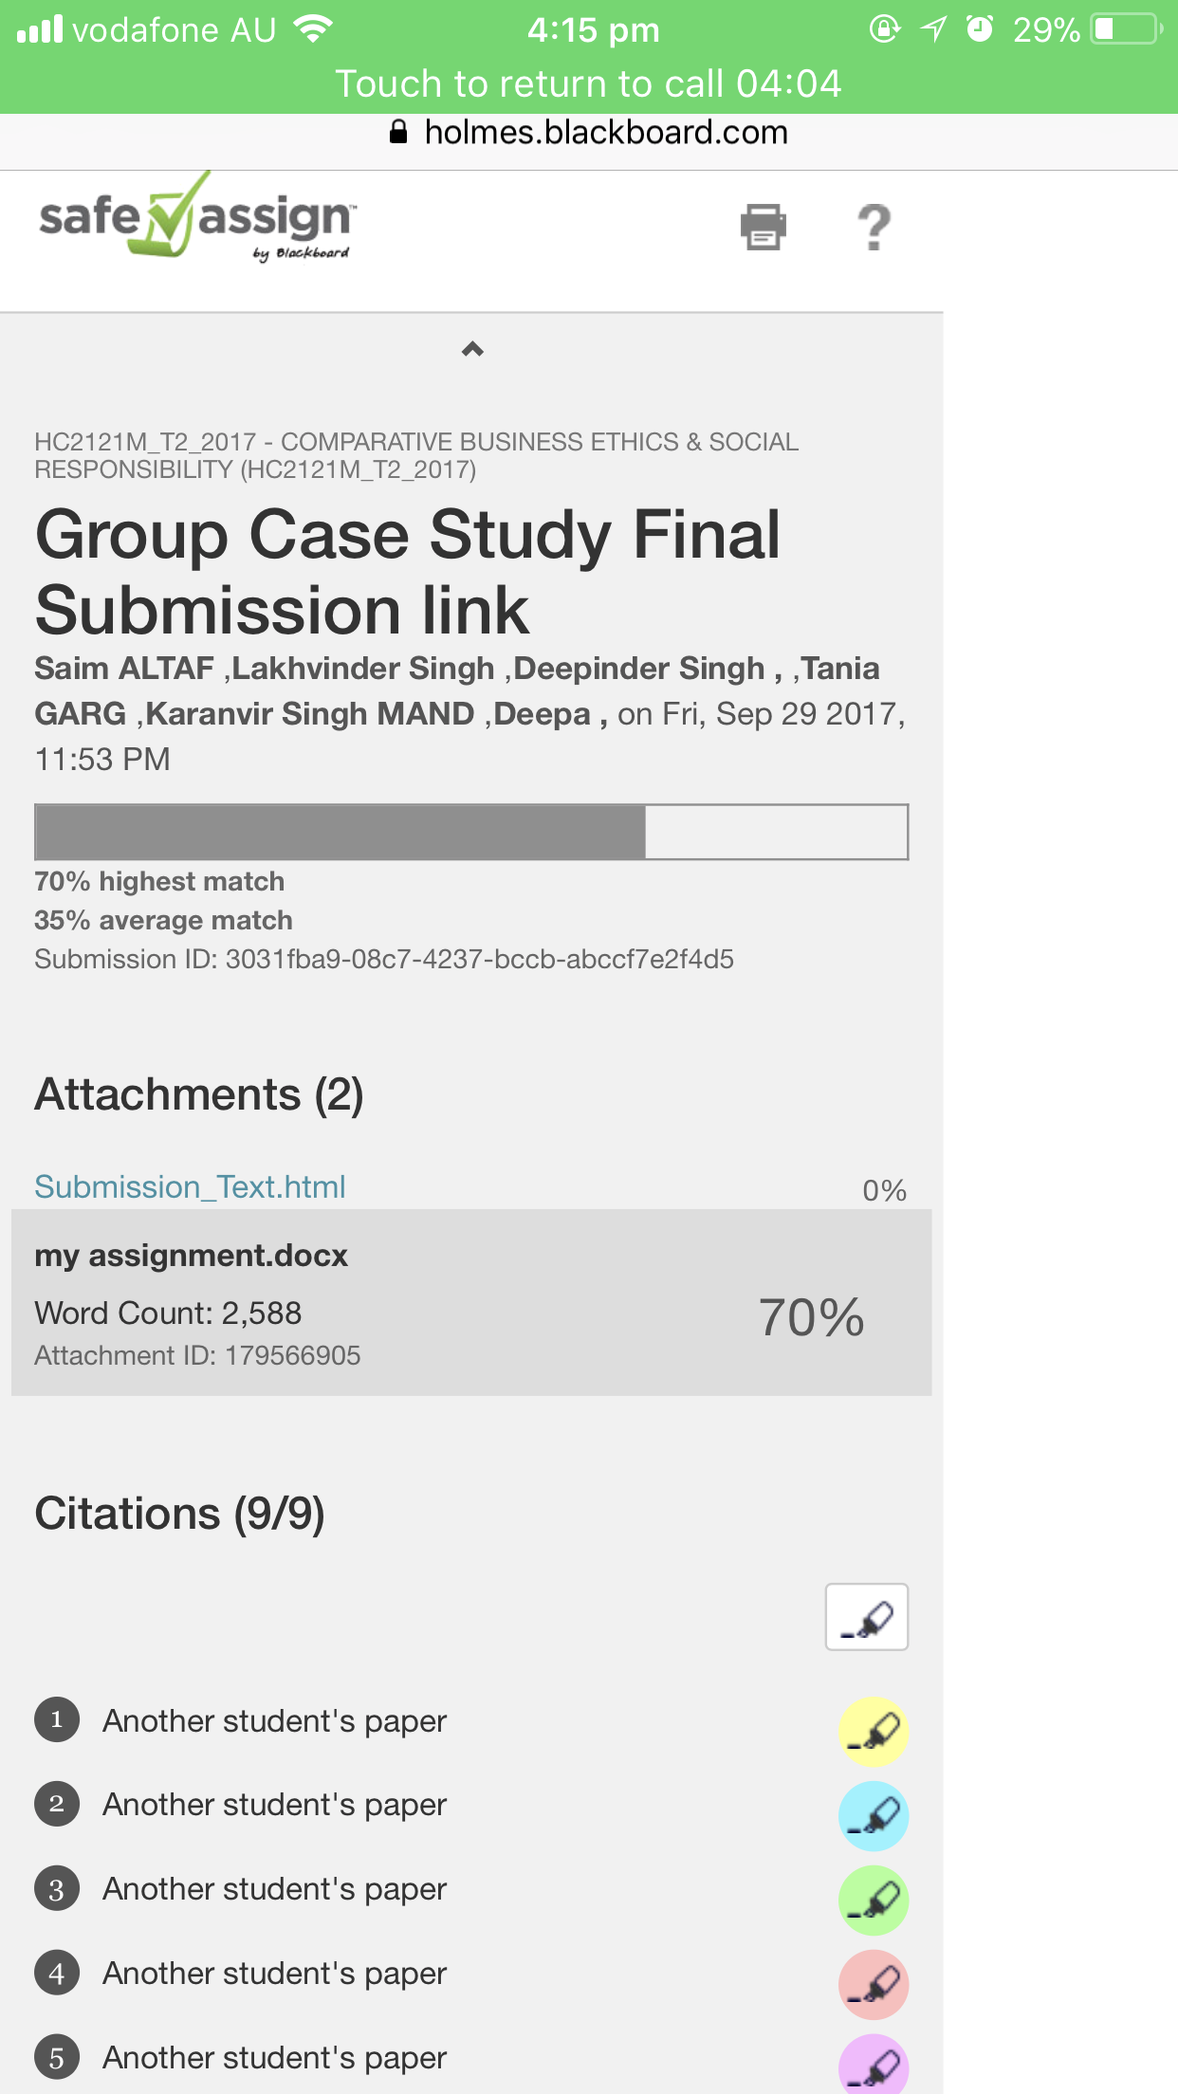Viewport: 1178px width, 2094px height.
Task: Toggle blue highlighter for citation 2
Action: point(874,1816)
